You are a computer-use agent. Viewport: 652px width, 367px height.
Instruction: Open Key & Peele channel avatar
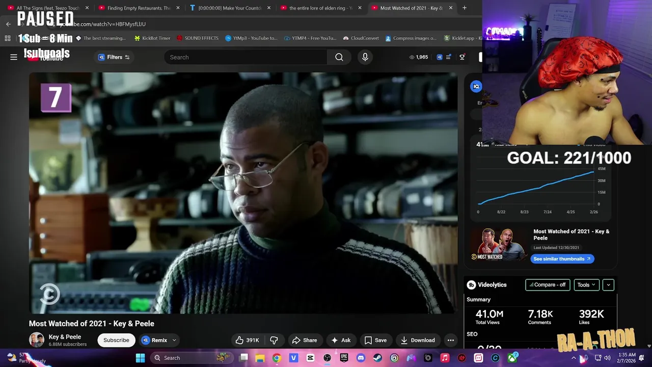(37, 340)
